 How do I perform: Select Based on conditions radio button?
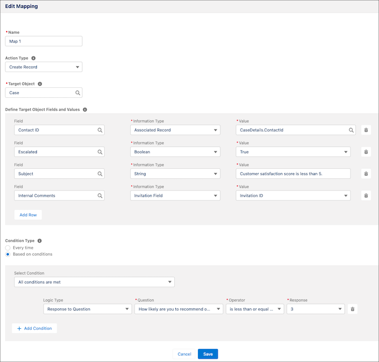click(x=8, y=254)
